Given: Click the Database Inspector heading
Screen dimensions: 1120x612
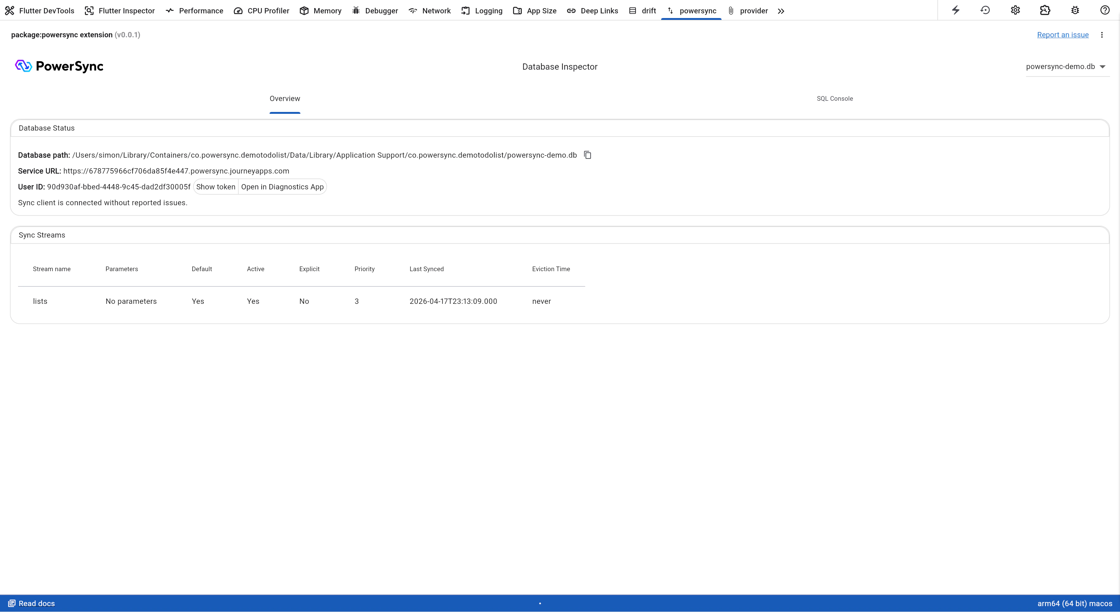Looking at the screenshot, I should 560,67.
